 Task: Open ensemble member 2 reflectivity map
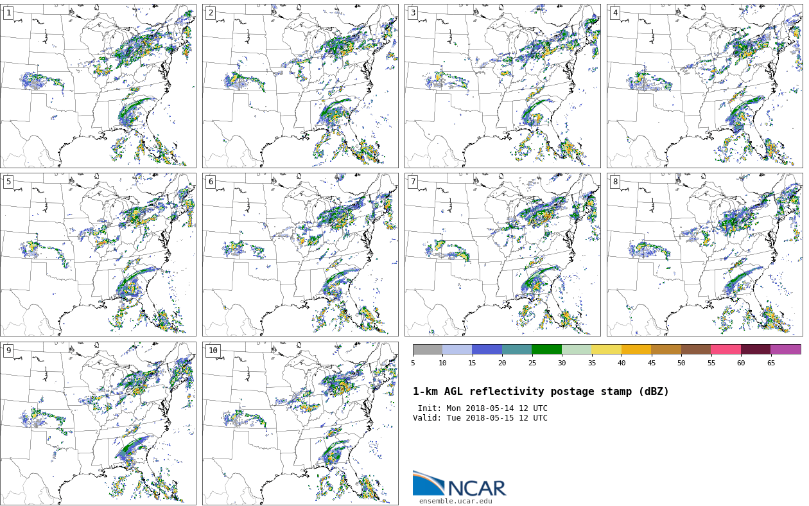(x=300, y=86)
